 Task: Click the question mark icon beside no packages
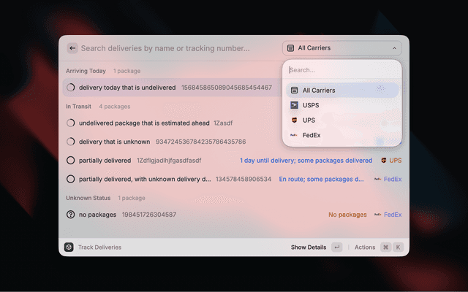point(71,215)
